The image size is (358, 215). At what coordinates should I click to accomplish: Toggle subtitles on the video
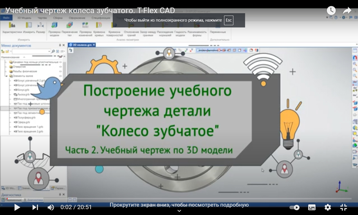coord(312,207)
